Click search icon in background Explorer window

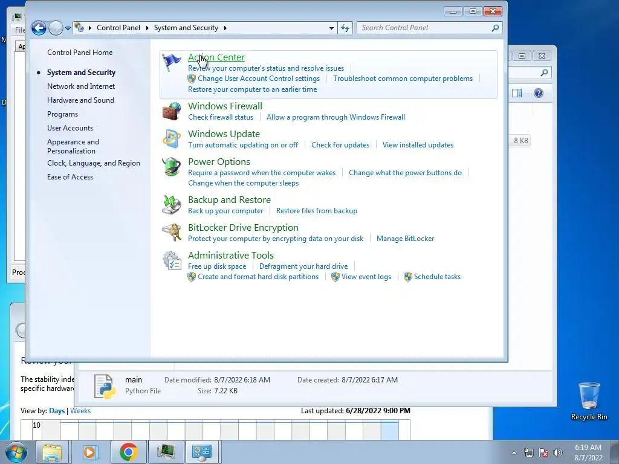pos(544,72)
